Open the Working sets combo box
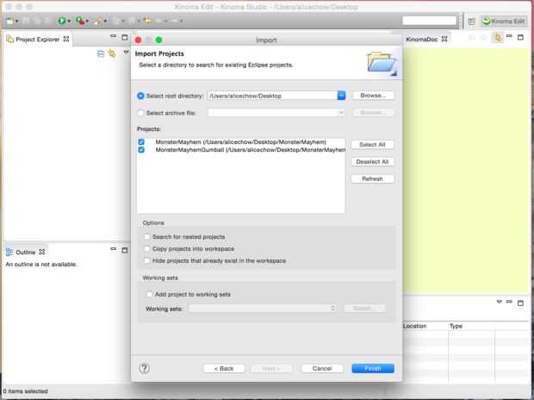Image resolution: width=534 pixels, height=400 pixels. pyautogui.click(x=263, y=309)
